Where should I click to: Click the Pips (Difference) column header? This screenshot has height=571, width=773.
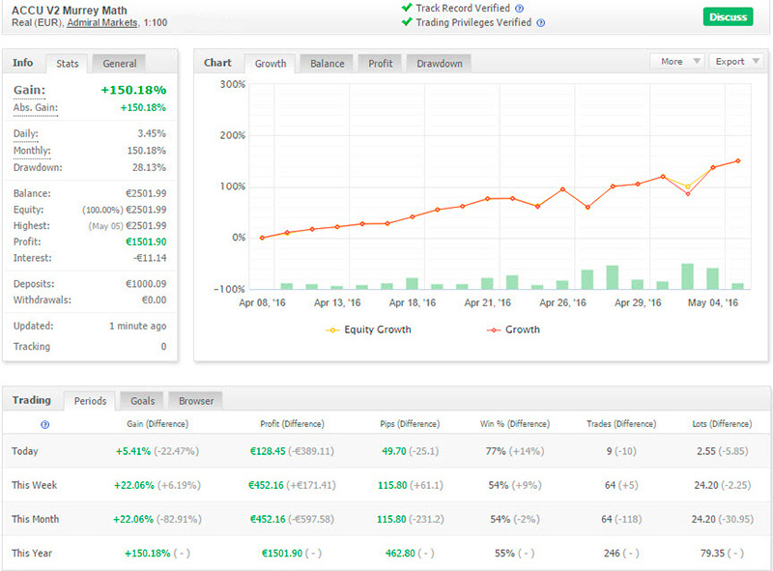[x=410, y=424]
